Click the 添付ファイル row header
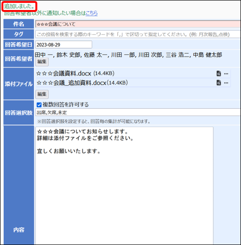 [x=19, y=84]
